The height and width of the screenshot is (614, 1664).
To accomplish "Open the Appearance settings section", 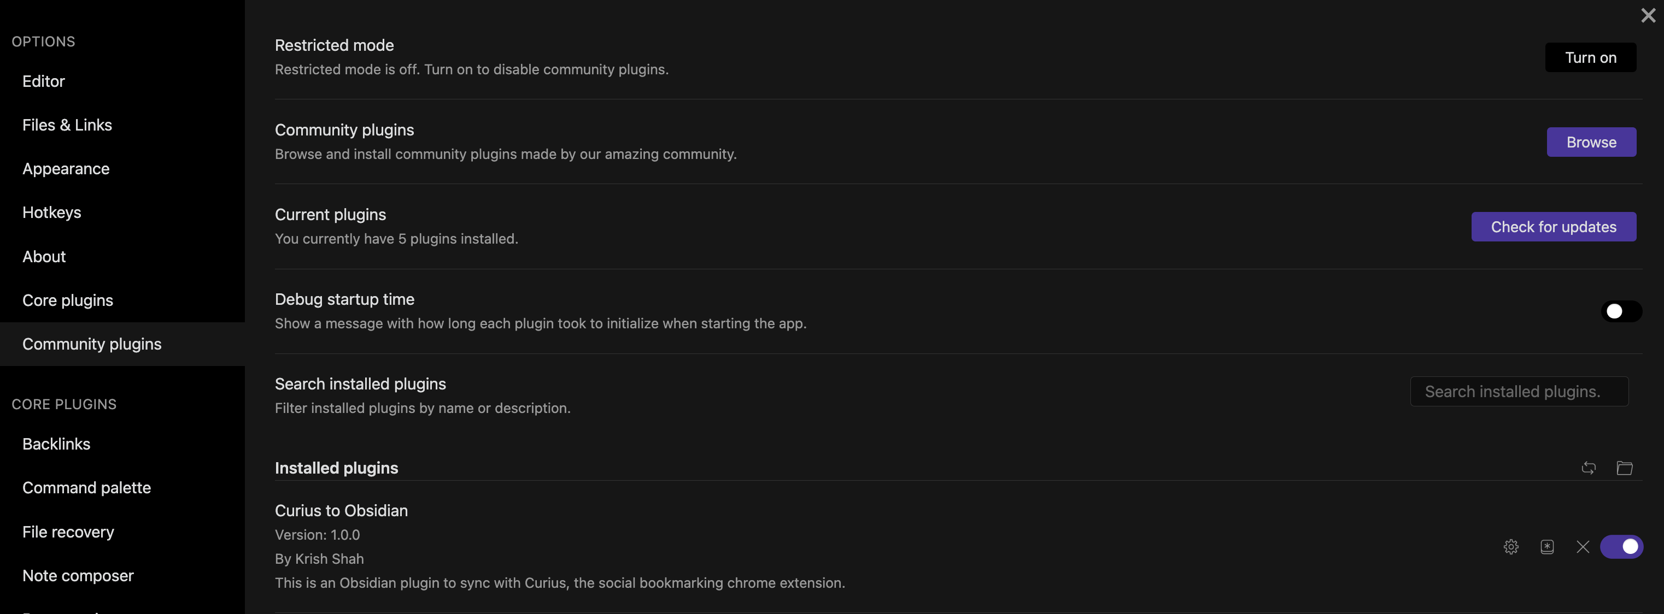I will click(x=65, y=168).
